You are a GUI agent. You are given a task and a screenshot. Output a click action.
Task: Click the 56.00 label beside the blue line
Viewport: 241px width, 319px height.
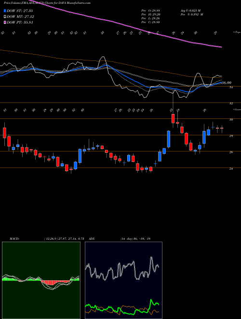click(x=227, y=83)
